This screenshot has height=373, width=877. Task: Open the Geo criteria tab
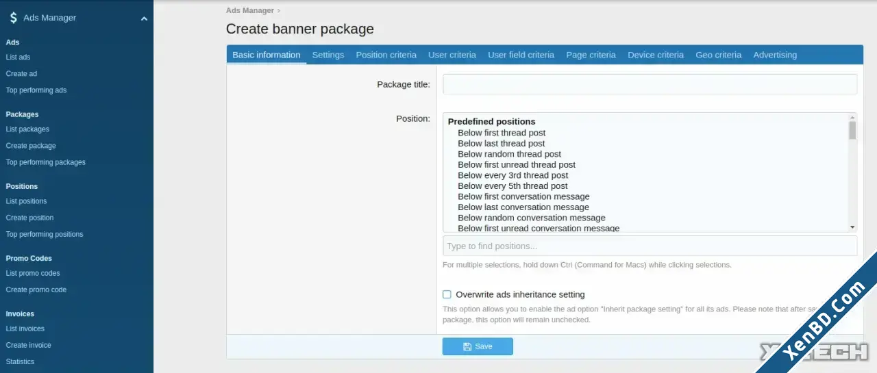click(718, 55)
